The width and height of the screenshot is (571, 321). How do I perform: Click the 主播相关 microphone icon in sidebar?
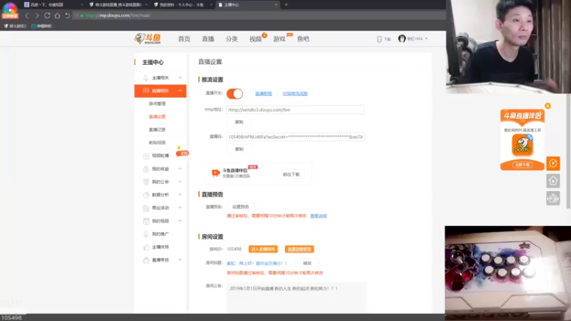pos(146,78)
